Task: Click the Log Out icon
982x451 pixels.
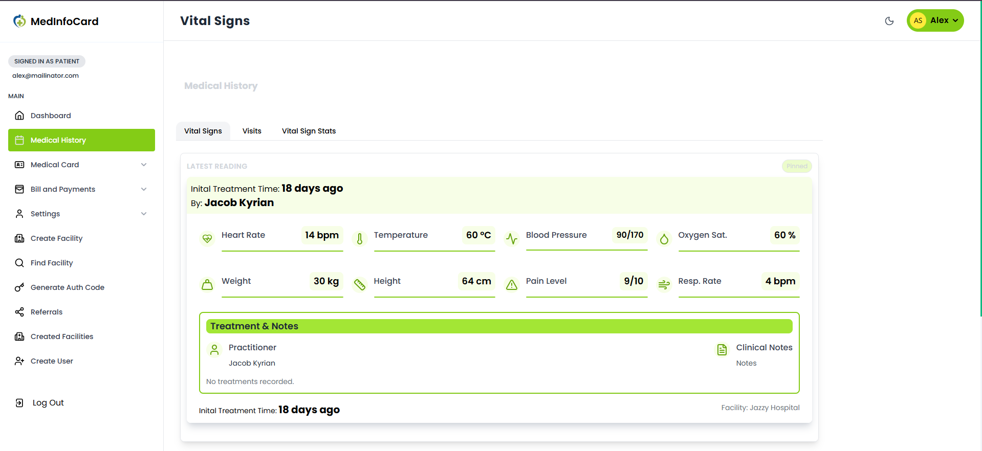Action: click(19, 403)
